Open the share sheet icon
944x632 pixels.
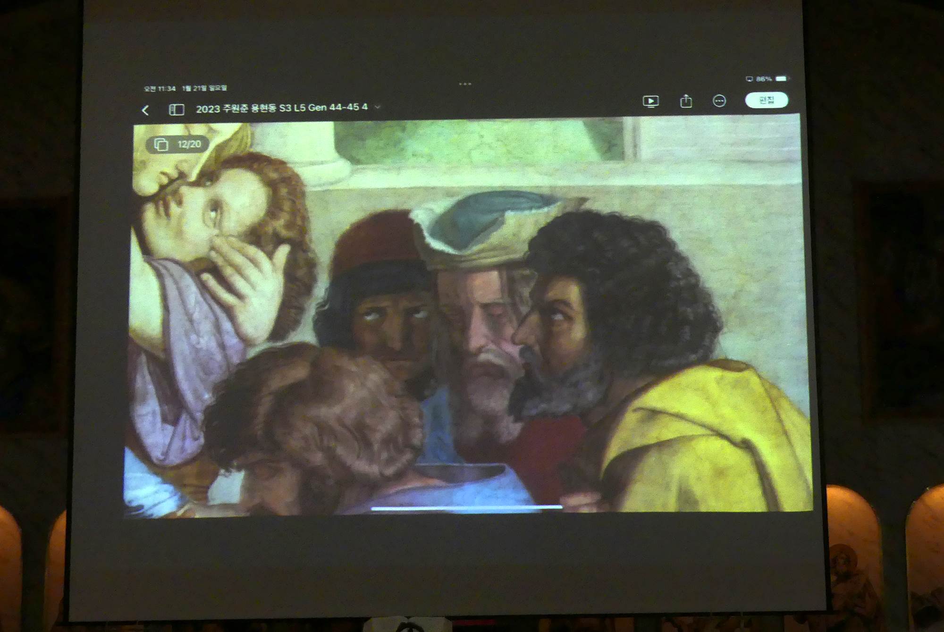(686, 101)
